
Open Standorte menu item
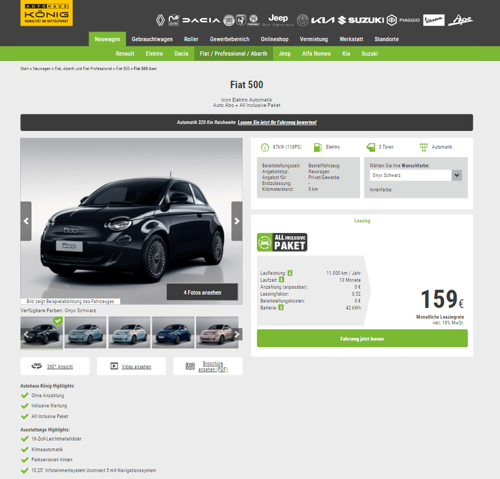tap(387, 39)
